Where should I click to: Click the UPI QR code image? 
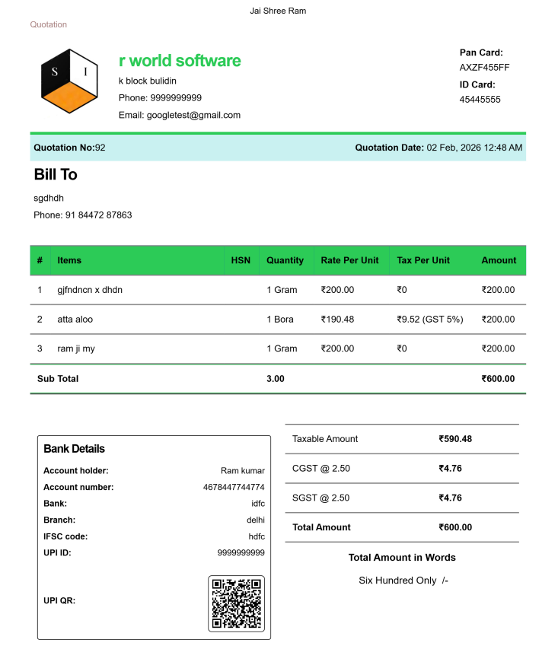[x=236, y=603]
